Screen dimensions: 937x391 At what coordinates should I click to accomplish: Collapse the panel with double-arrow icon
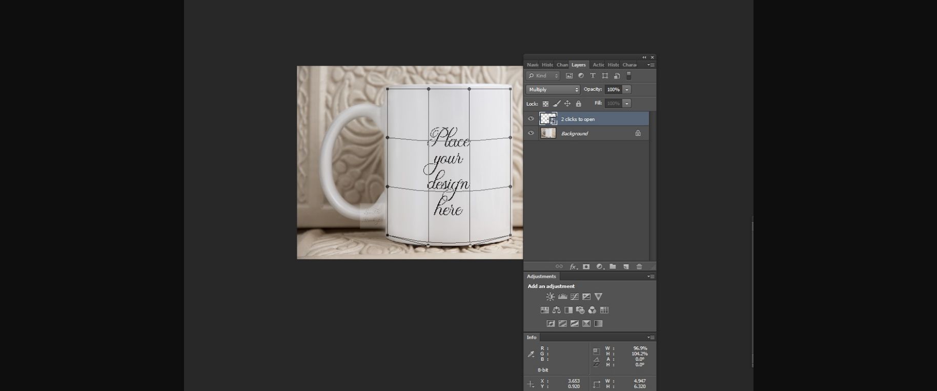tap(644, 57)
